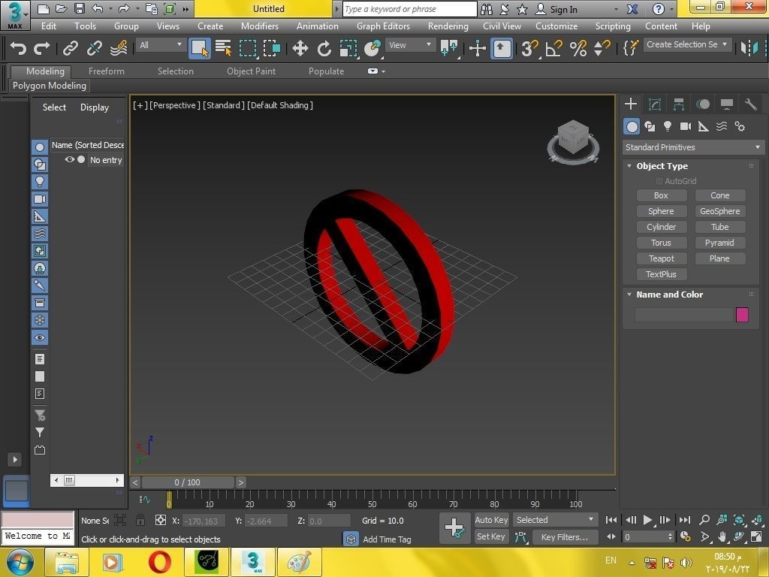Open the Motion command panel tab
This screenshot has height=577, width=769.
pos(703,104)
